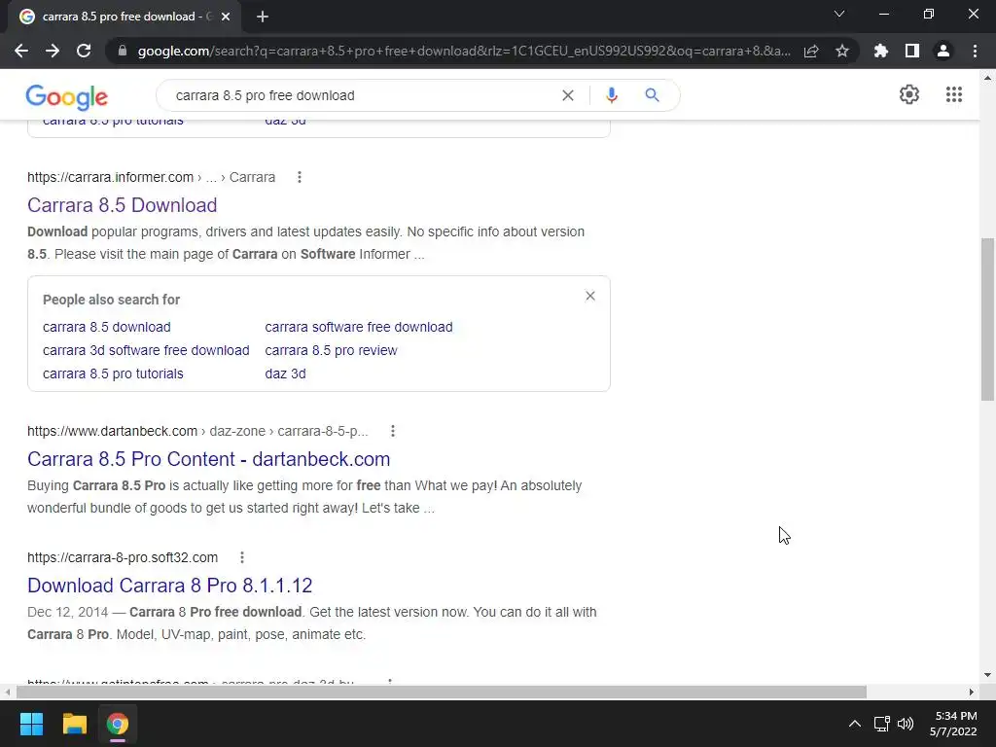The width and height of the screenshot is (996, 747).
Task: Go back to previous page
Action: pyautogui.click(x=21, y=51)
